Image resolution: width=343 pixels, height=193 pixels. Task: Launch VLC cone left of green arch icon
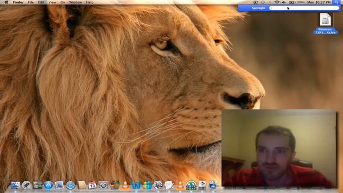[180, 185]
